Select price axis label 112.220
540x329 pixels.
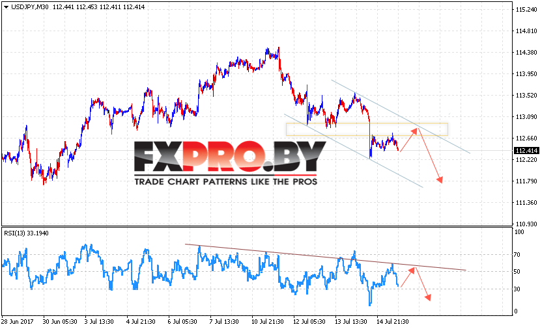526,159
